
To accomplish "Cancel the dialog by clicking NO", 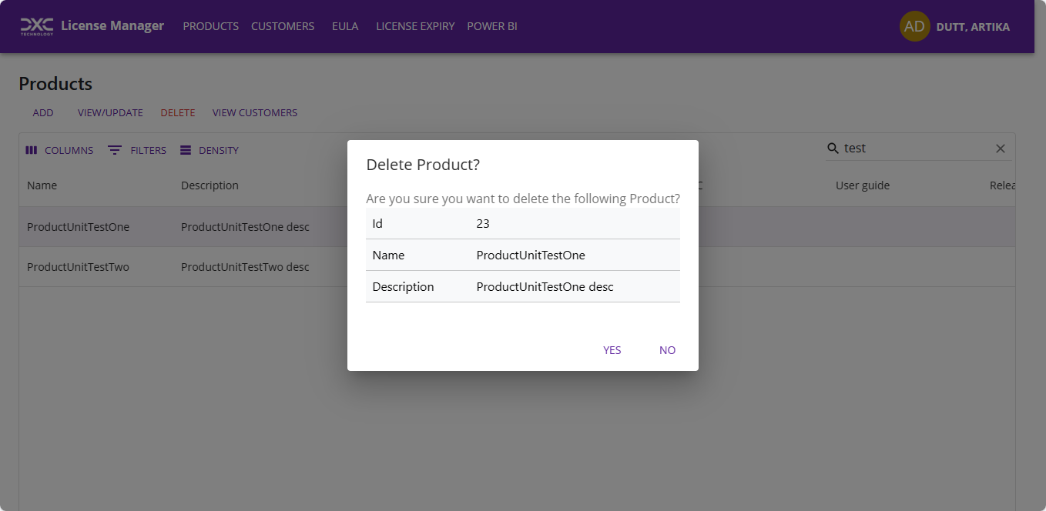I will point(666,350).
